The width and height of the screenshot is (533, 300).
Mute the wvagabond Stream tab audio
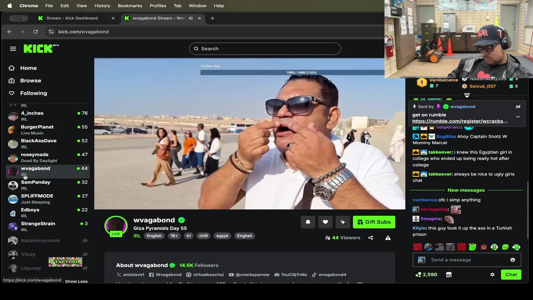tap(190, 18)
